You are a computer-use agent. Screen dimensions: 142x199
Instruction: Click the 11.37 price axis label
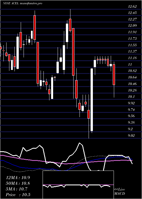132,51
